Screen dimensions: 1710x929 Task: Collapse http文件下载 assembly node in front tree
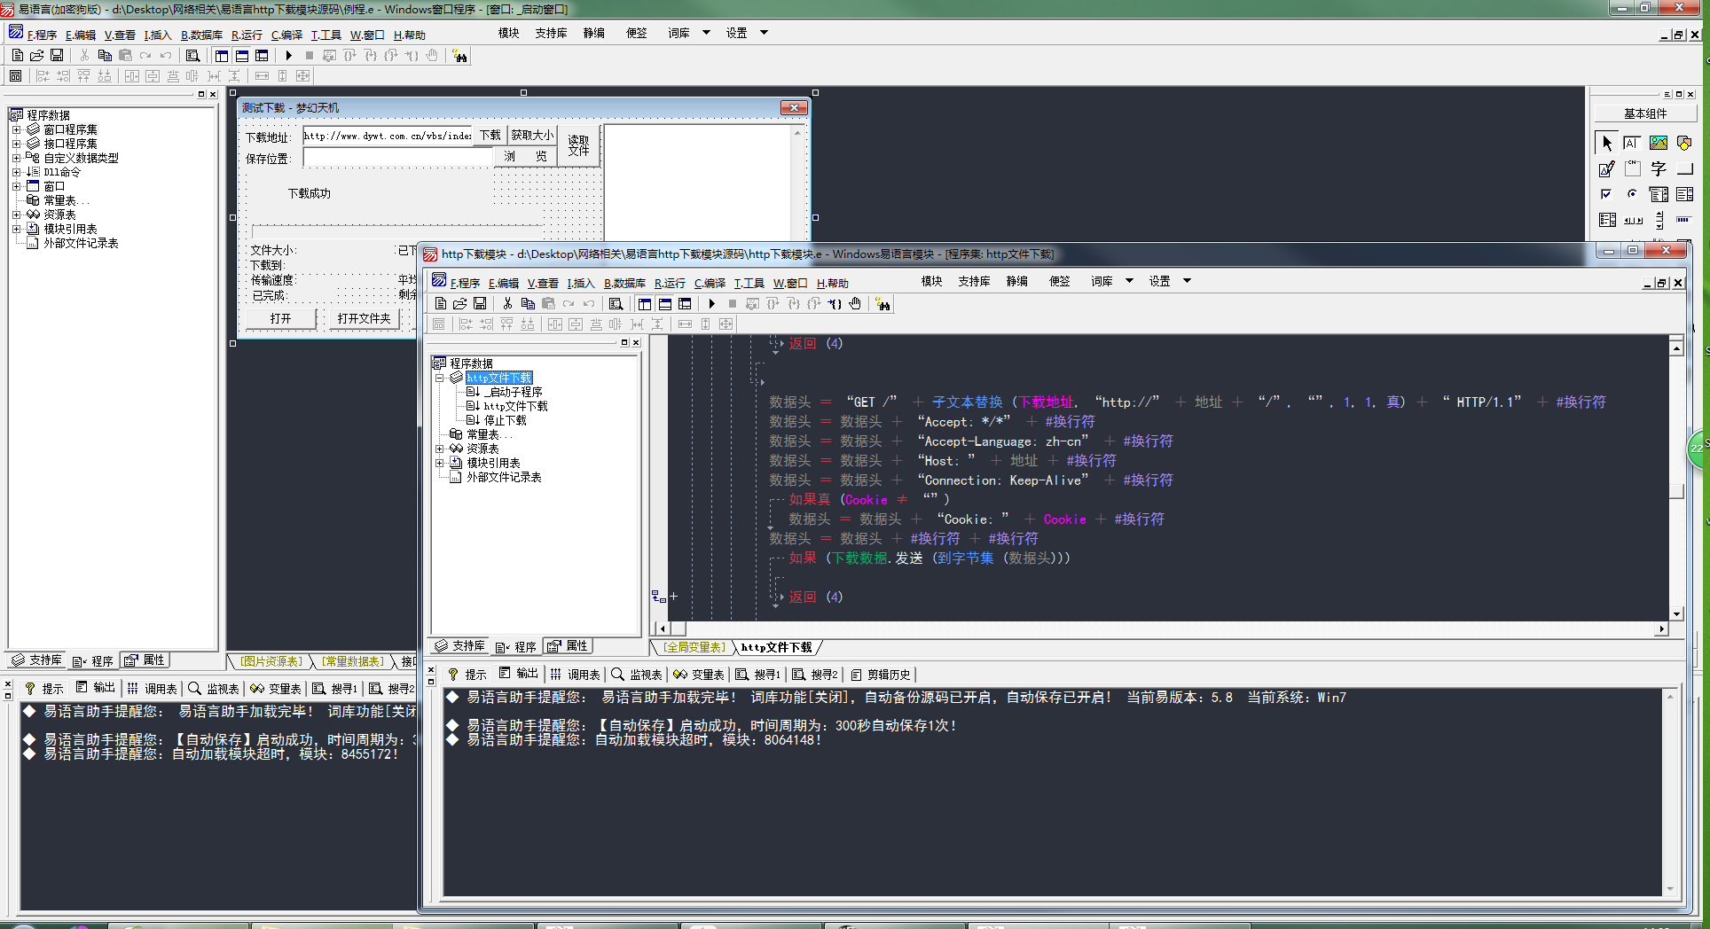pos(439,378)
